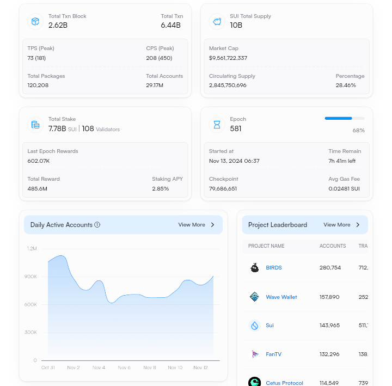Viewport: 392px width, 386px height.
Task: Open the BIRDS project link
Action: 274,267
